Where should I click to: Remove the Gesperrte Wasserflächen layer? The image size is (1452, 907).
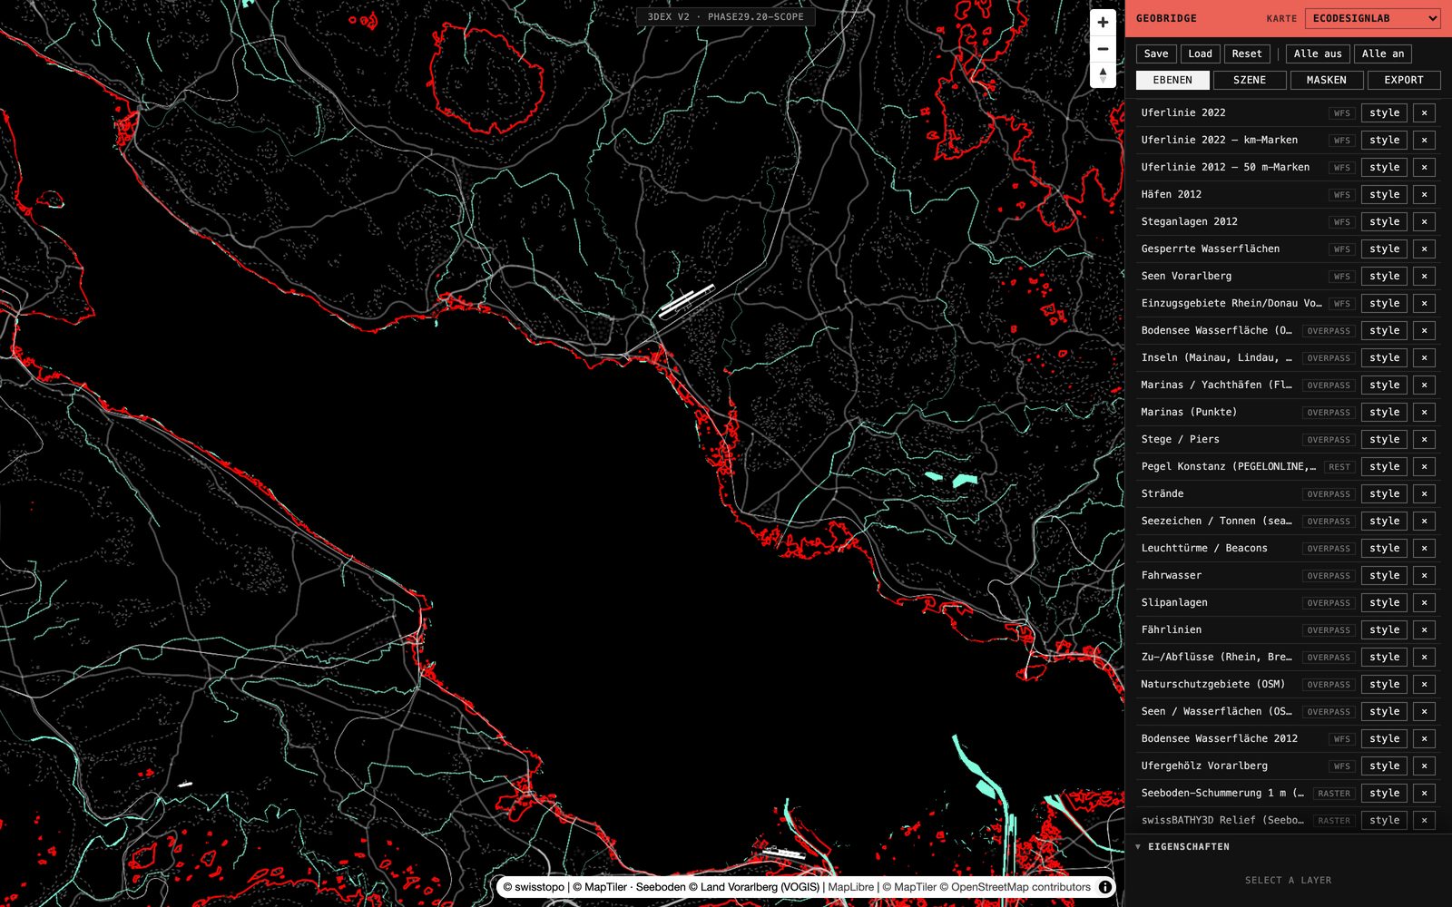click(x=1424, y=249)
